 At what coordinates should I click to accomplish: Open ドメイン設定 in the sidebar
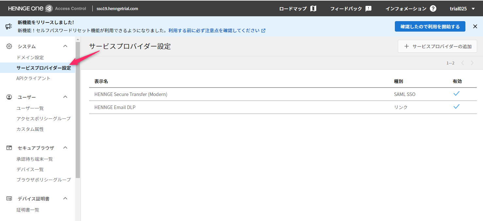click(30, 58)
